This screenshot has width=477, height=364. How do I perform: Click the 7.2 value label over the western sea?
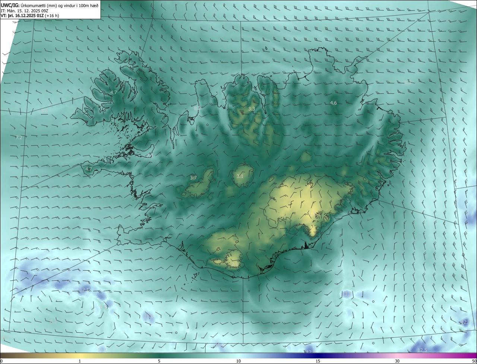point(19,137)
